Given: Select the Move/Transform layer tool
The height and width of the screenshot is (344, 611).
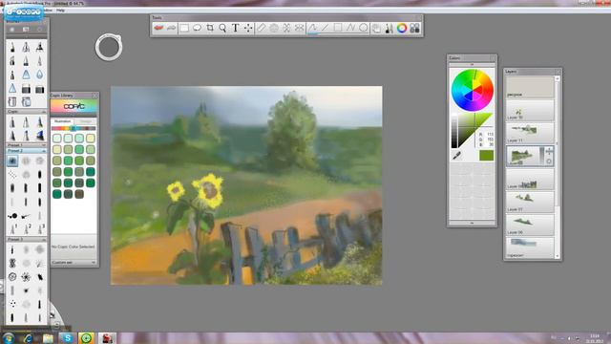Looking at the screenshot, I should click(248, 28).
